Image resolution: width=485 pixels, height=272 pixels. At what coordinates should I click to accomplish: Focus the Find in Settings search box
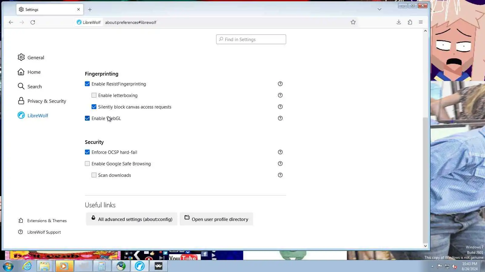coord(251,39)
